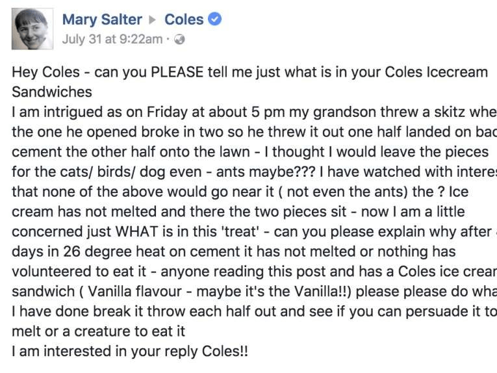The height and width of the screenshot is (373, 497).
Task: Click the word 'Friday' in the post
Action: [x=166, y=112]
